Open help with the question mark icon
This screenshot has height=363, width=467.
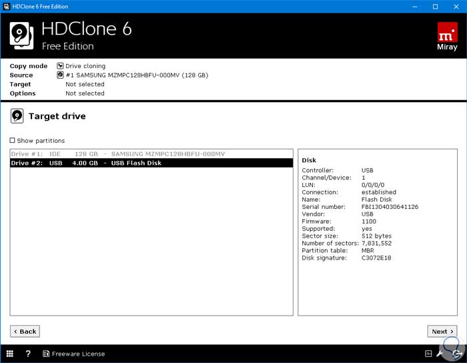28,354
